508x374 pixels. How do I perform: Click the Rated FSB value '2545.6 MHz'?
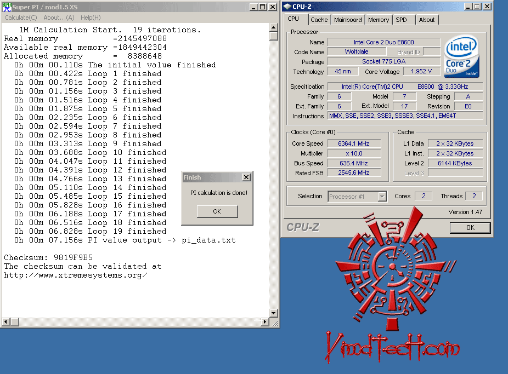[354, 173]
